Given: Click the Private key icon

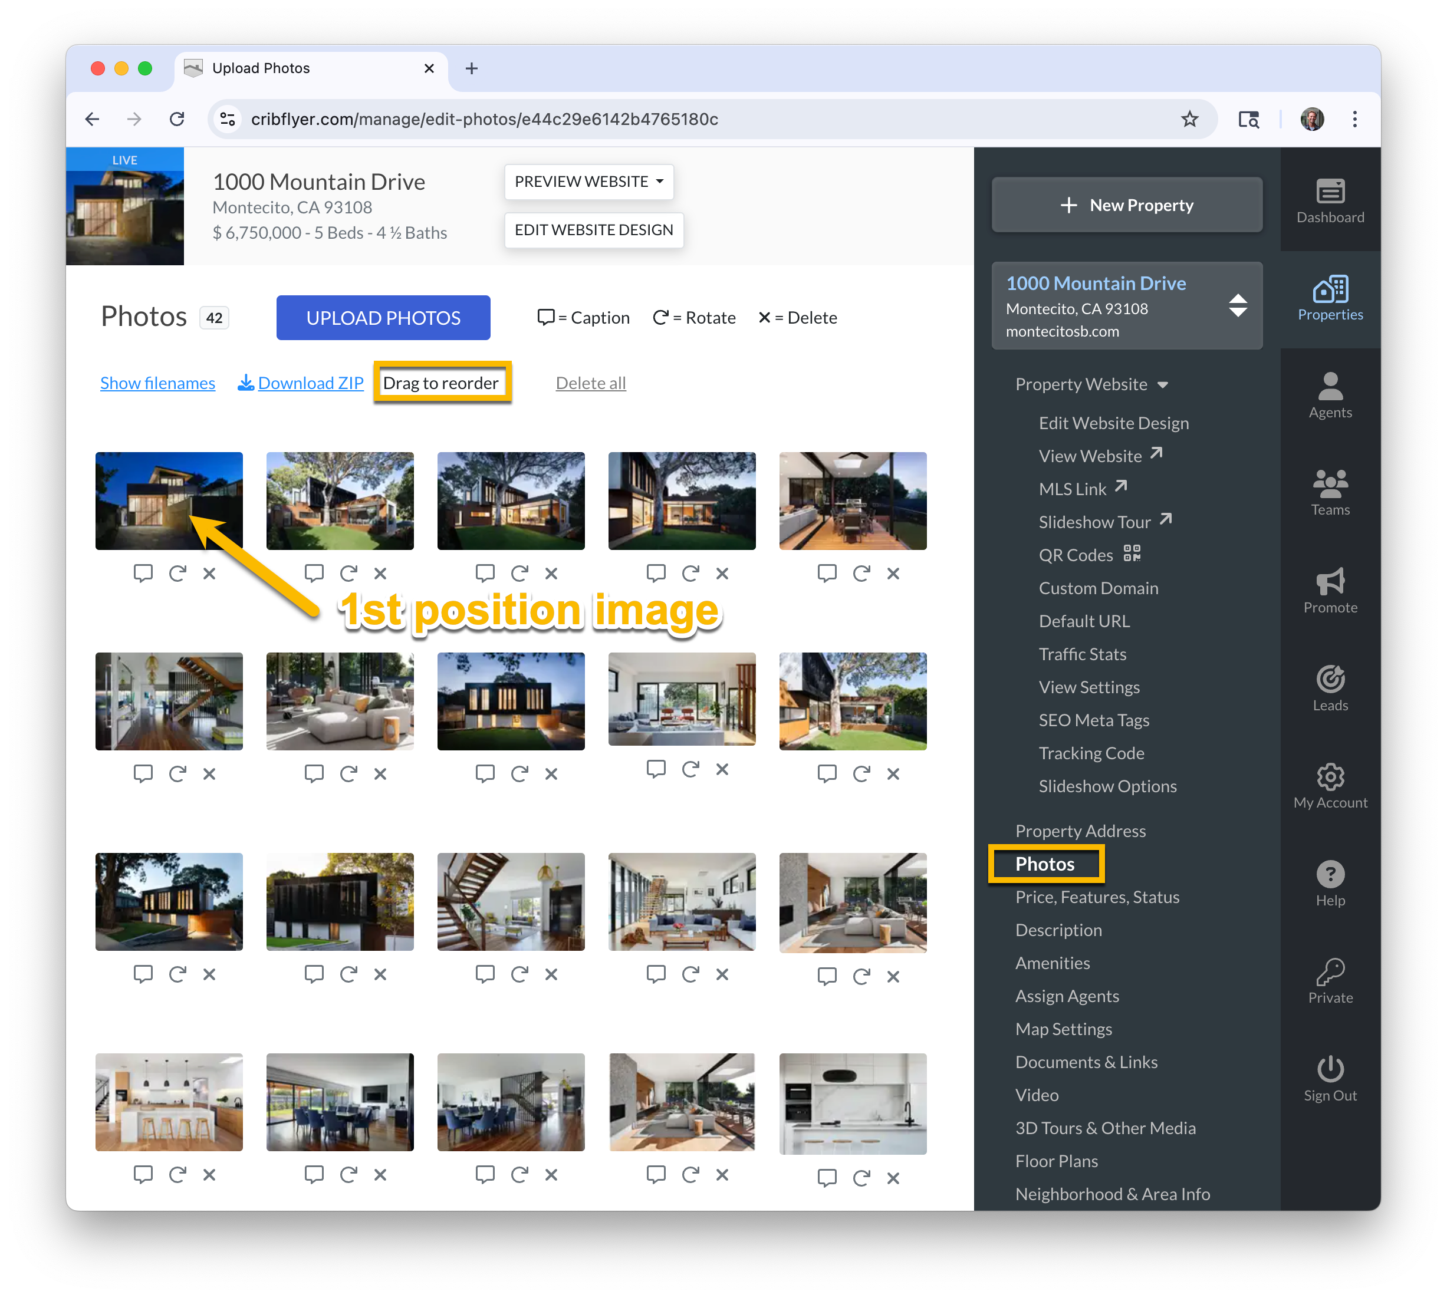Looking at the screenshot, I should (x=1329, y=981).
